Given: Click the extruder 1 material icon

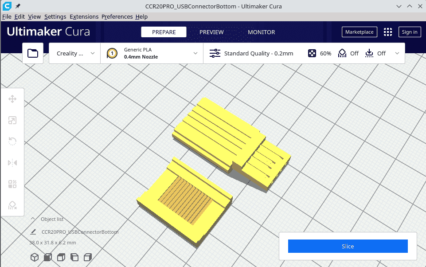Looking at the screenshot, I should (112, 53).
